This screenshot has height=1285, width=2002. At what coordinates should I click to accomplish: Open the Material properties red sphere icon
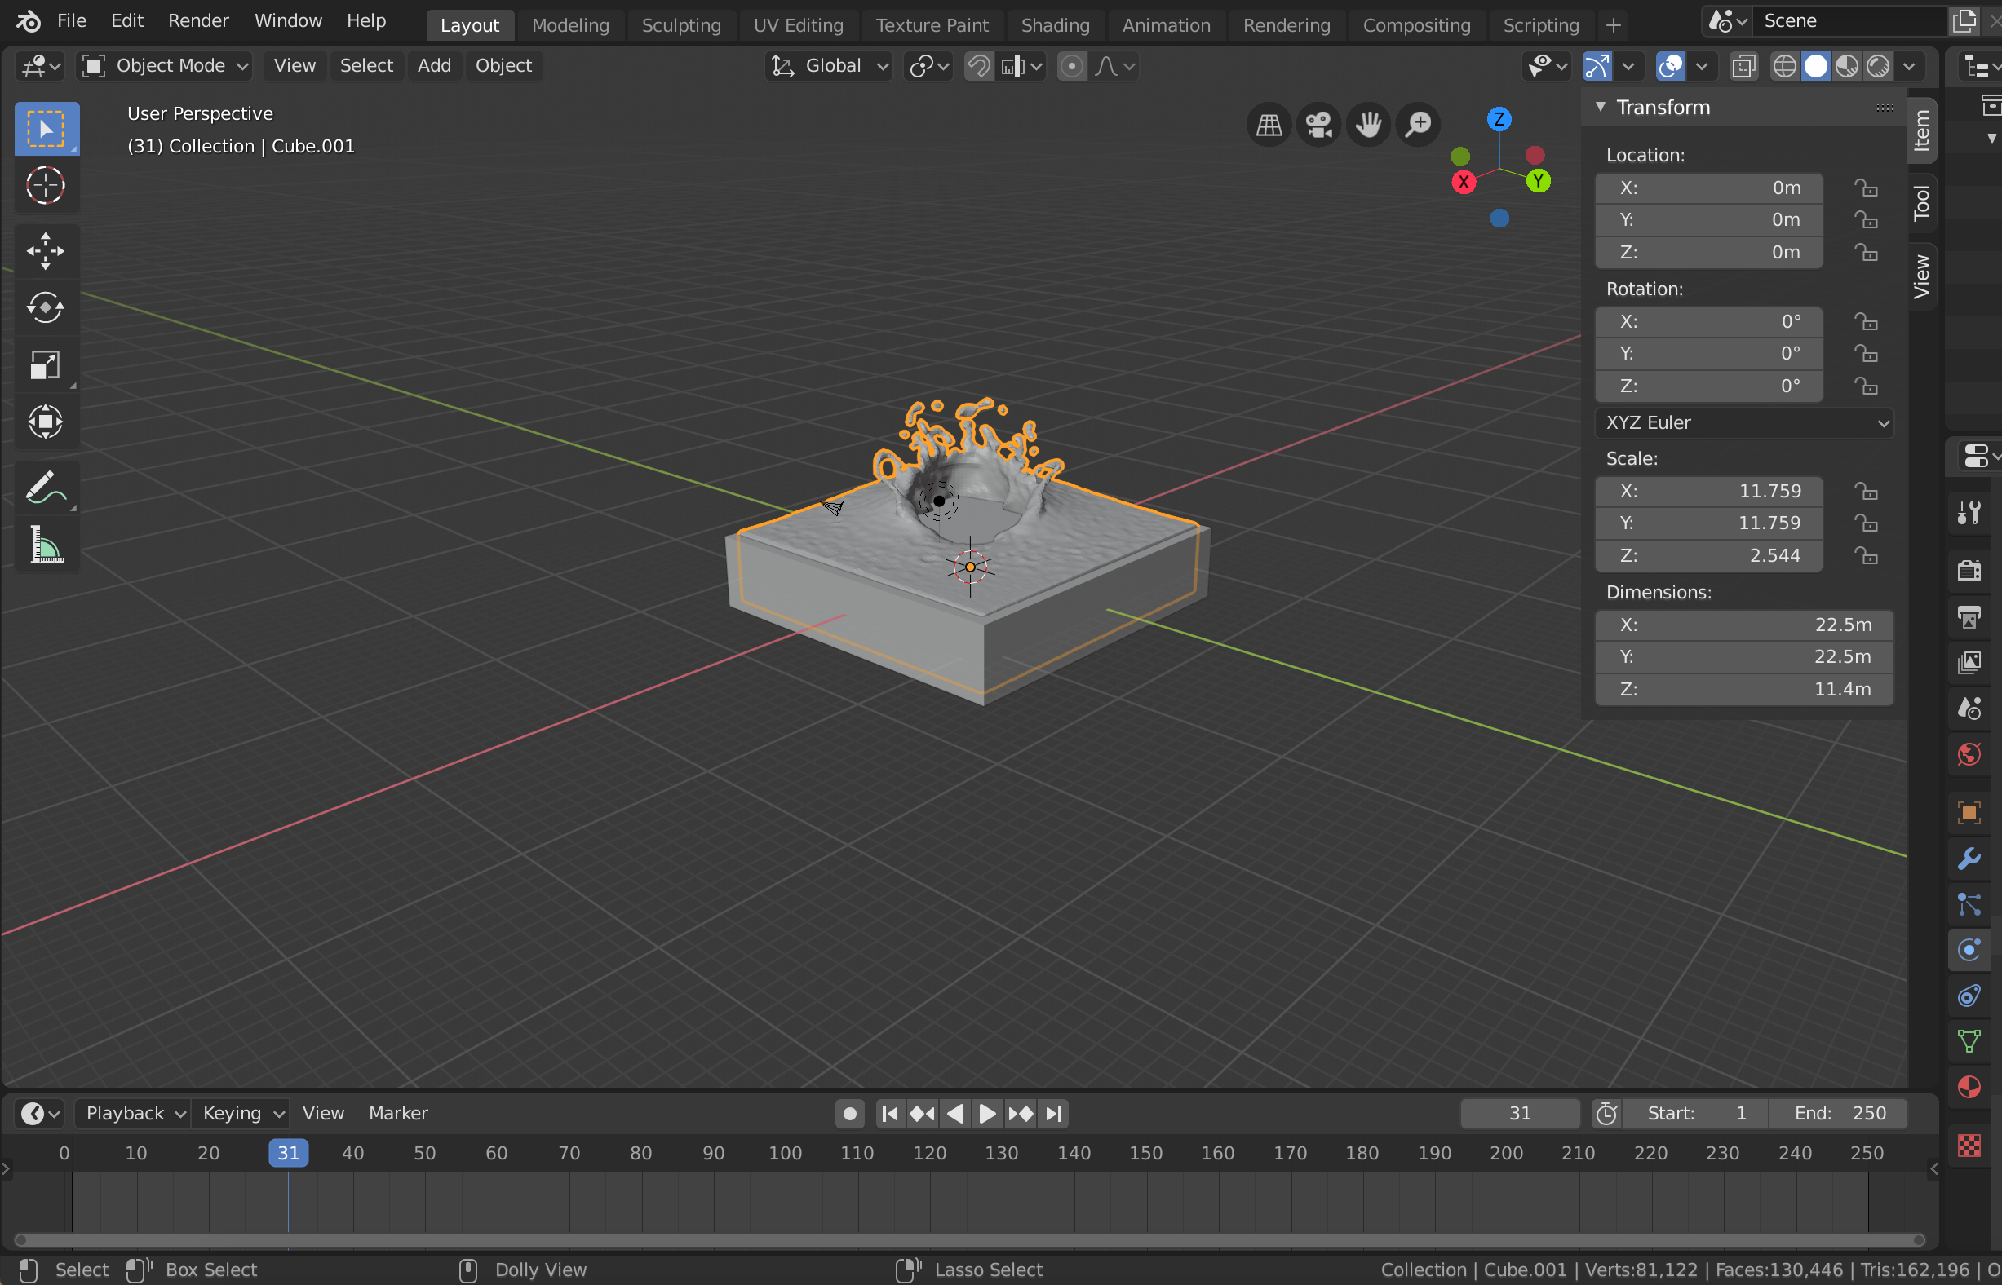point(1969,1087)
